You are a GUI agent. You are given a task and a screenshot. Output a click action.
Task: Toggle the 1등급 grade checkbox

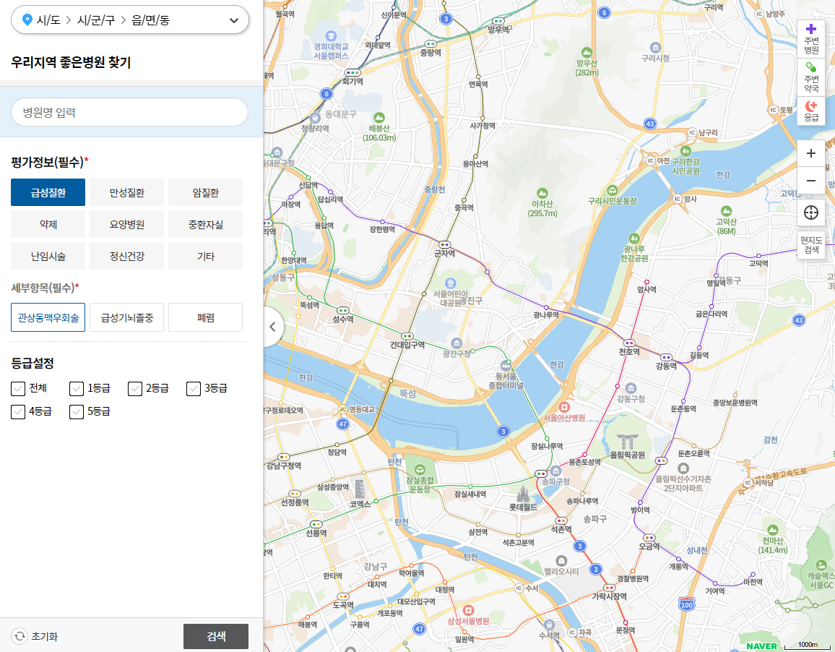point(77,389)
